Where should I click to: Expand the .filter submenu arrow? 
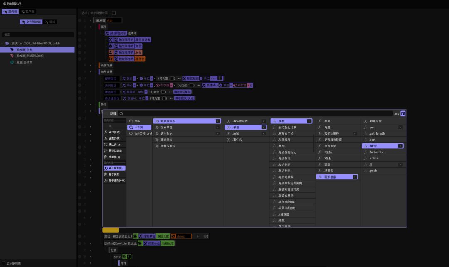400,146
